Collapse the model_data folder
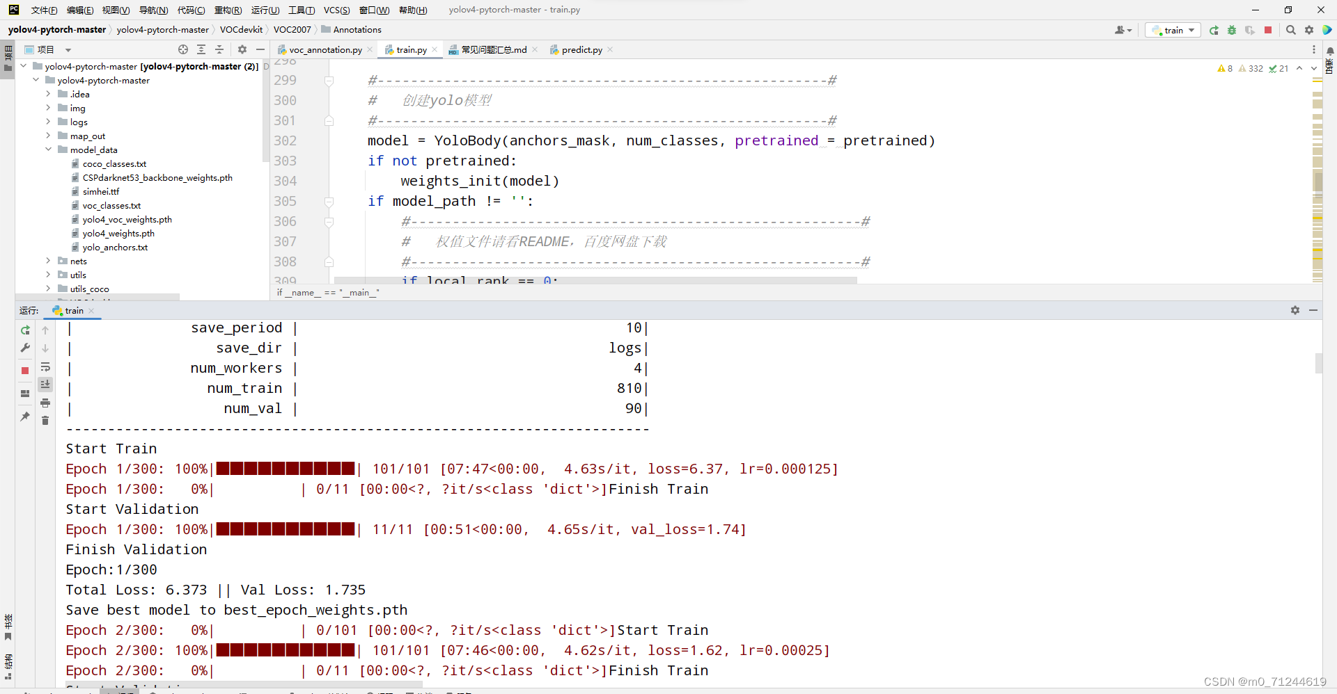1337x694 pixels. coord(48,150)
